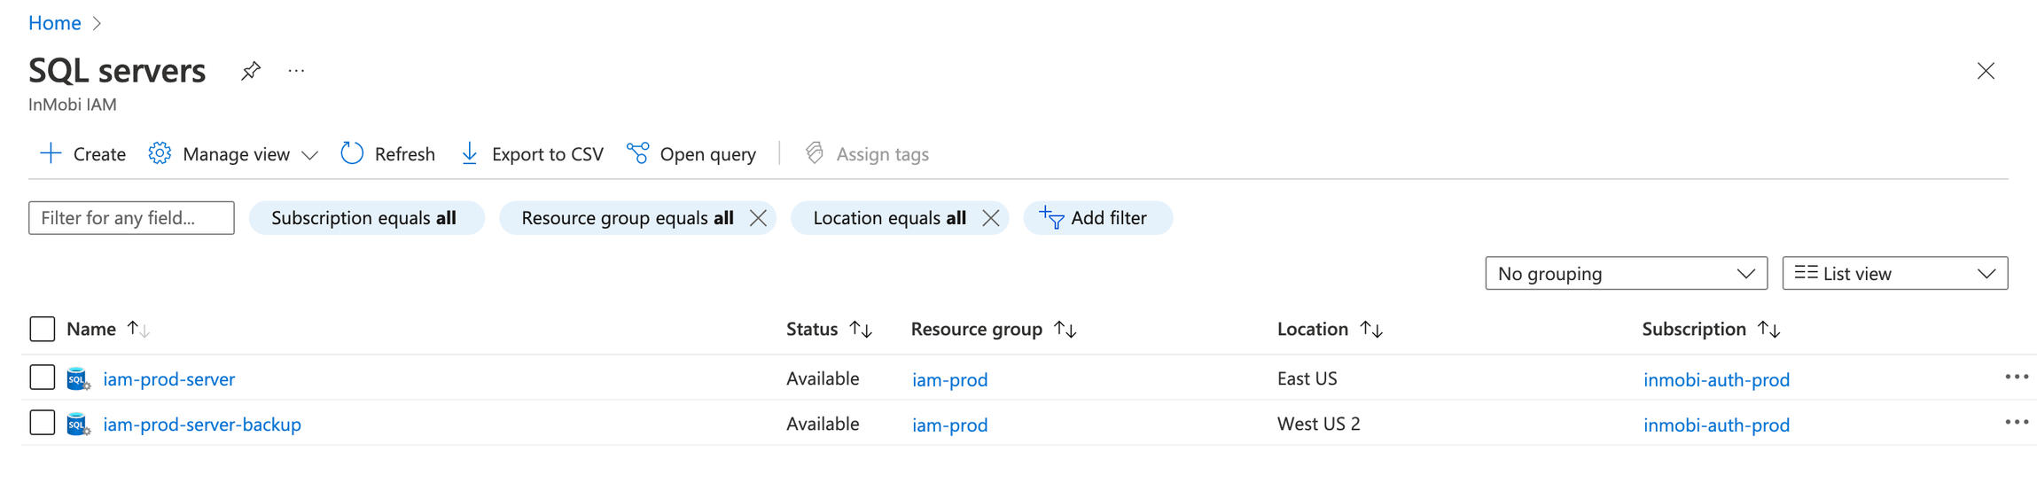Click Assign tags
Viewport: 2037px width, 491px height.
pos(867,154)
